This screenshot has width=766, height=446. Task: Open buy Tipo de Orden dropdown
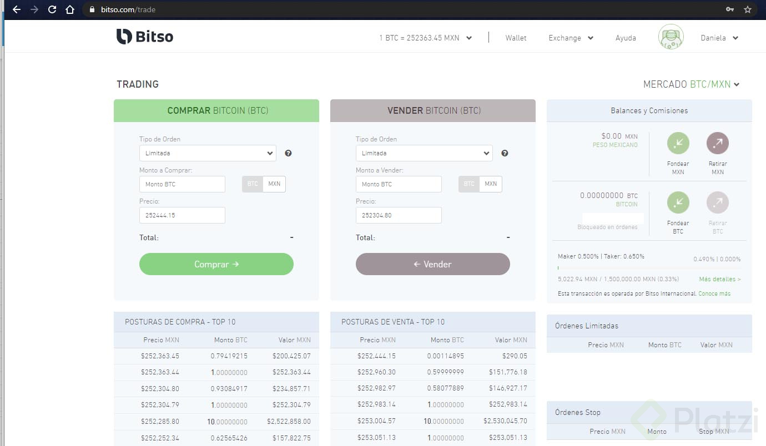click(x=208, y=153)
